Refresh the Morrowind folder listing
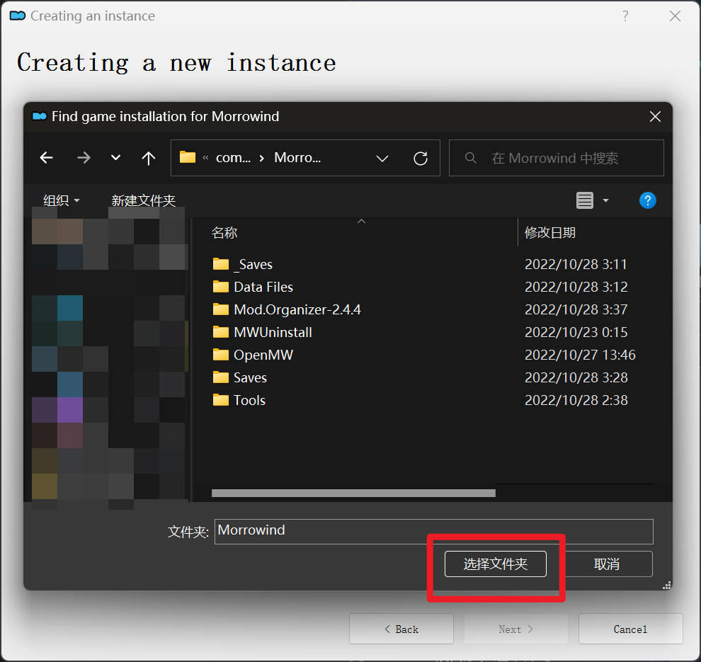This screenshot has width=701, height=662. tap(421, 158)
